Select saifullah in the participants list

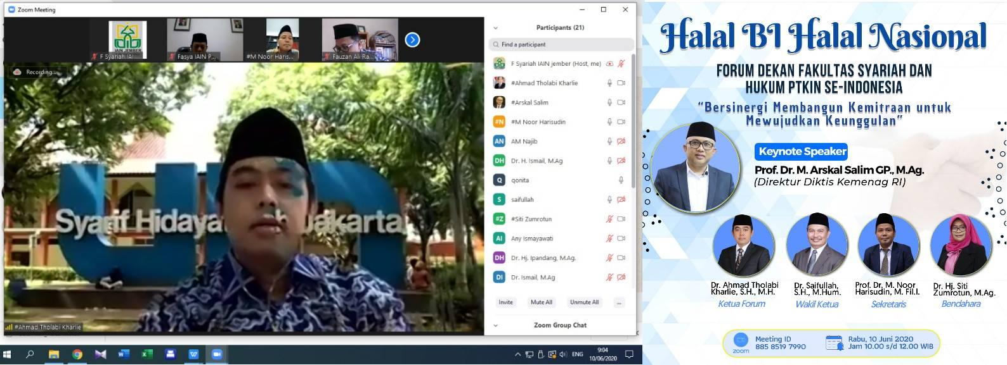click(x=523, y=200)
